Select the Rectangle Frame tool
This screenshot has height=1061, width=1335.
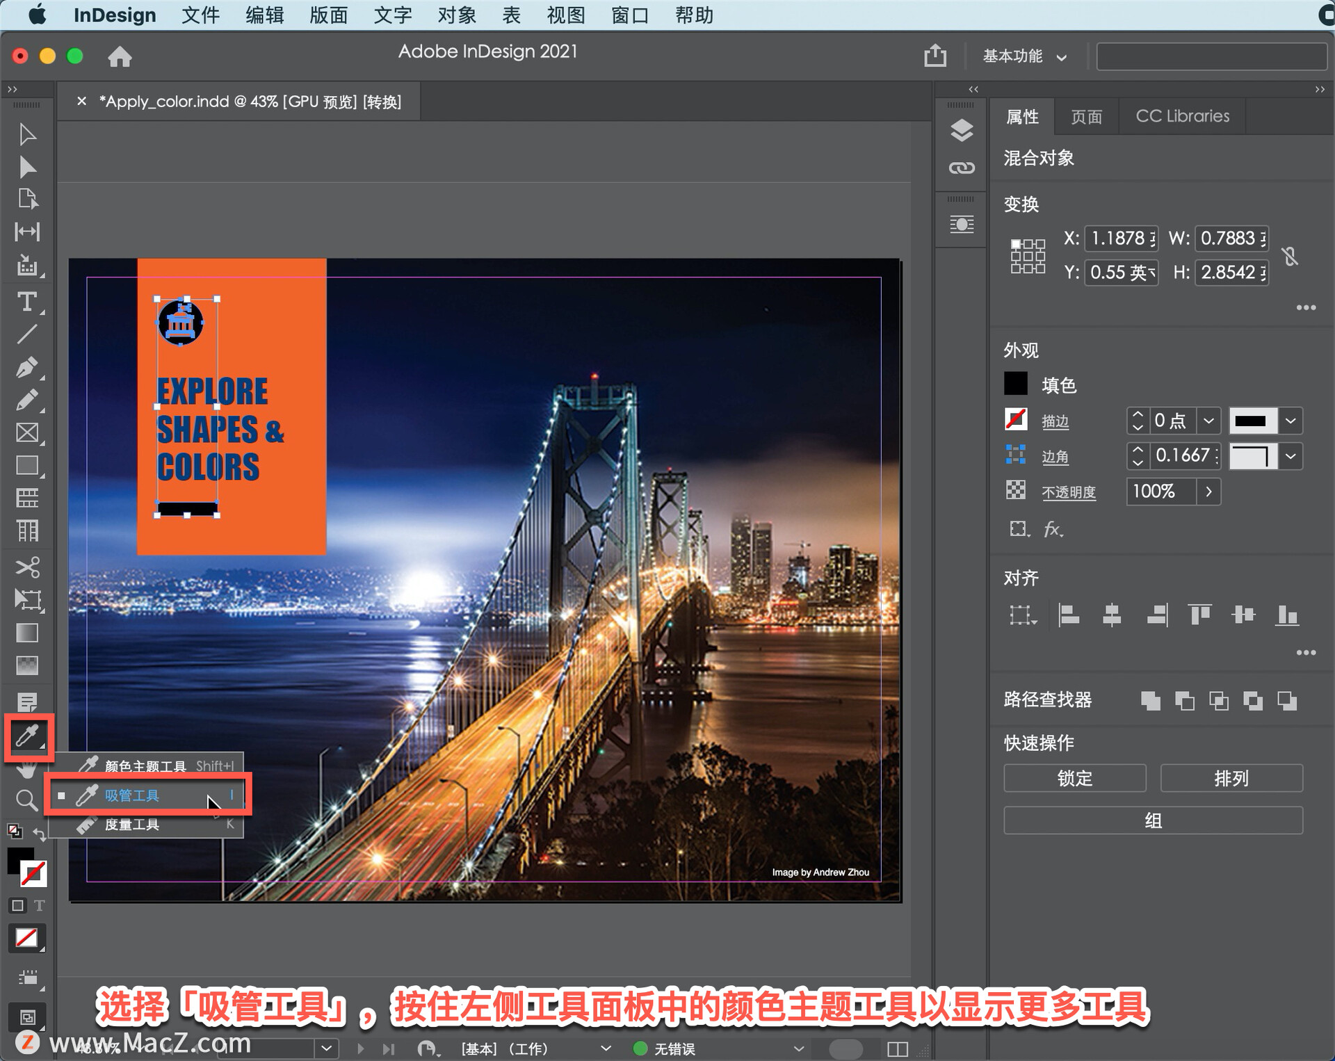(x=26, y=432)
